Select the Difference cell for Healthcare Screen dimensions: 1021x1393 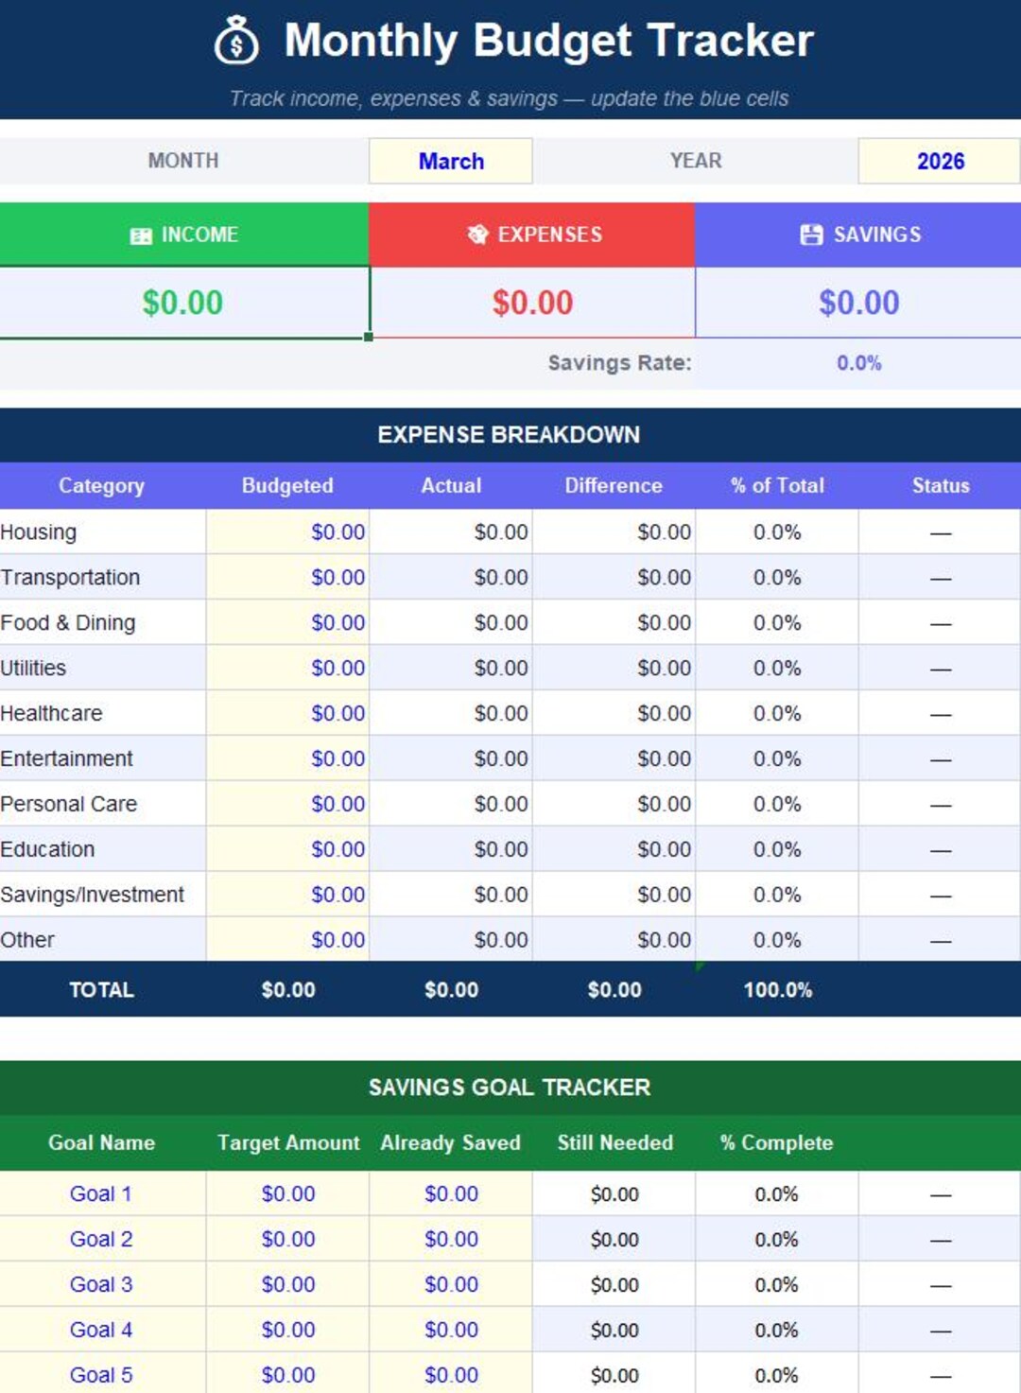point(614,714)
